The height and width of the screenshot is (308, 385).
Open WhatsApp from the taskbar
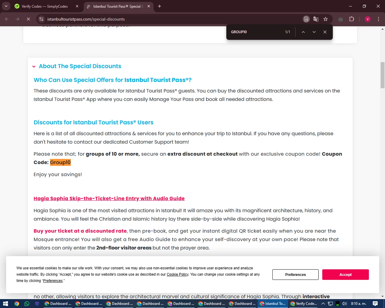pos(27,304)
